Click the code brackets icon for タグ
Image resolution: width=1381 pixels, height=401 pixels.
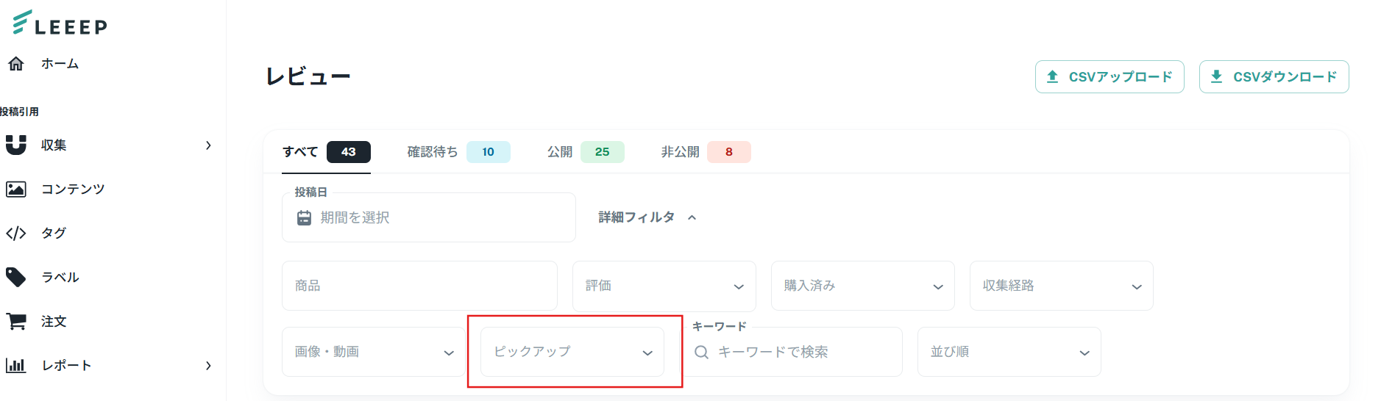[x=16, y=234]
